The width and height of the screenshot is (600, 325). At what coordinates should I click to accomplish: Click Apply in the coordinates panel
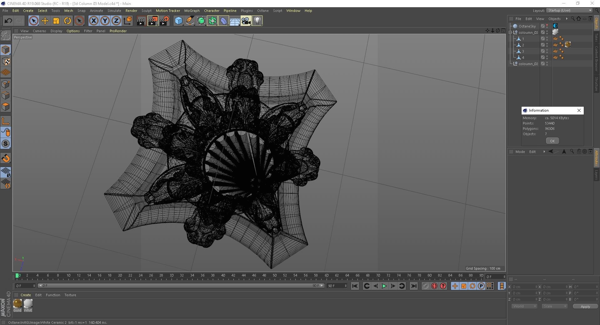tap(585, 307)
